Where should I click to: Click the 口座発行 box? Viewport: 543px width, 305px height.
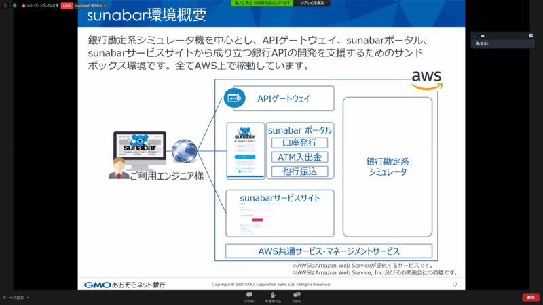tap(299, 143)
